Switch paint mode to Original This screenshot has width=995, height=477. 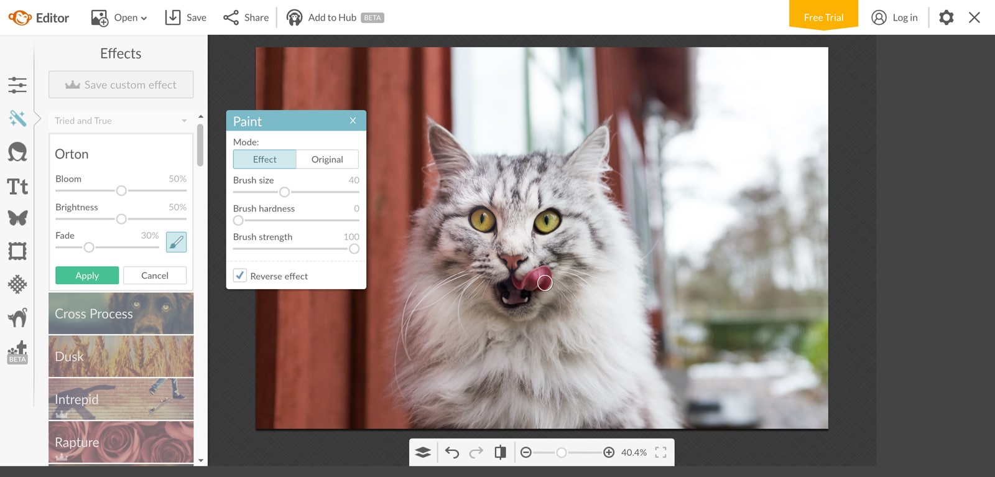(327, 159)
